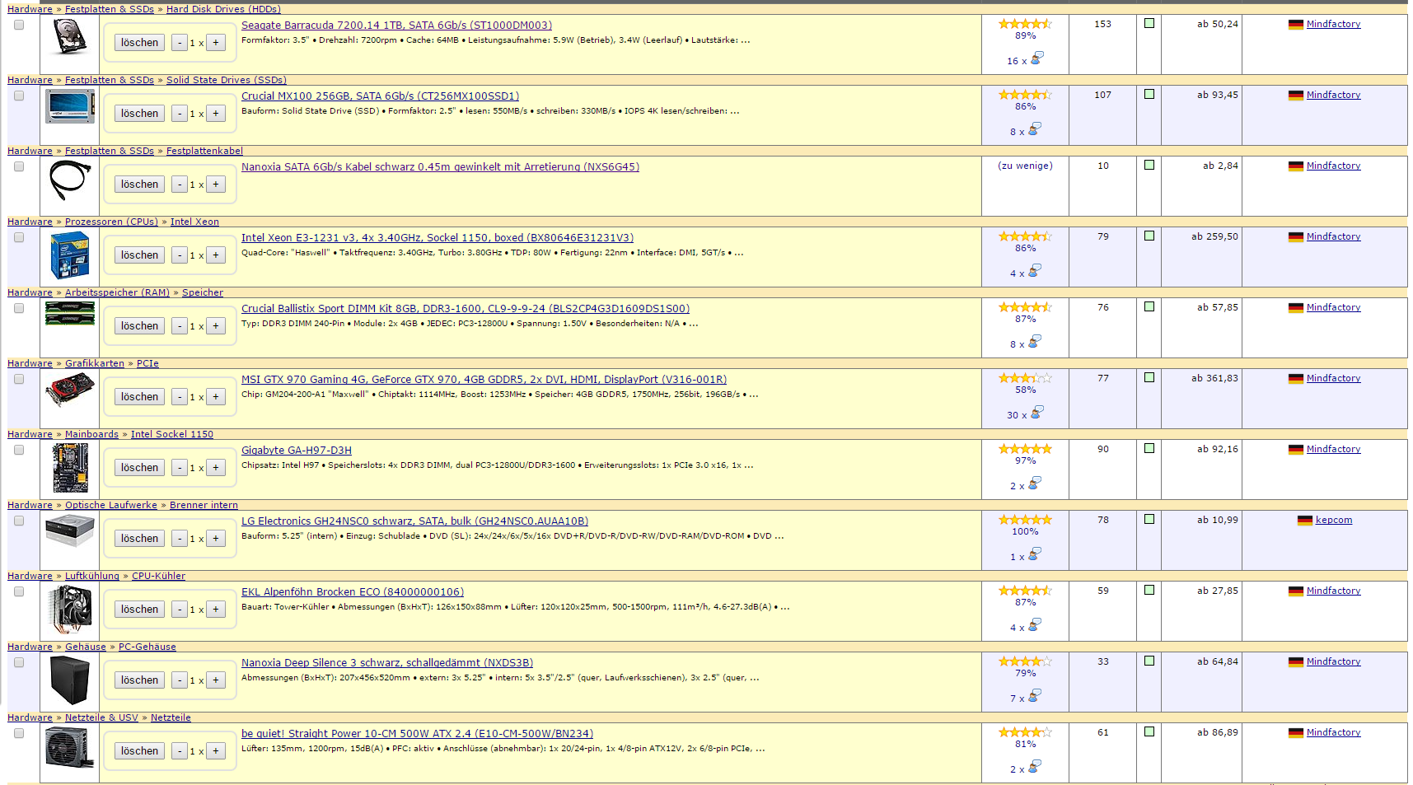Click reviews icon in the Gigabyte GA-H97-D3H row
Screen dimensions: 1413x785
tap(1035, 483)
